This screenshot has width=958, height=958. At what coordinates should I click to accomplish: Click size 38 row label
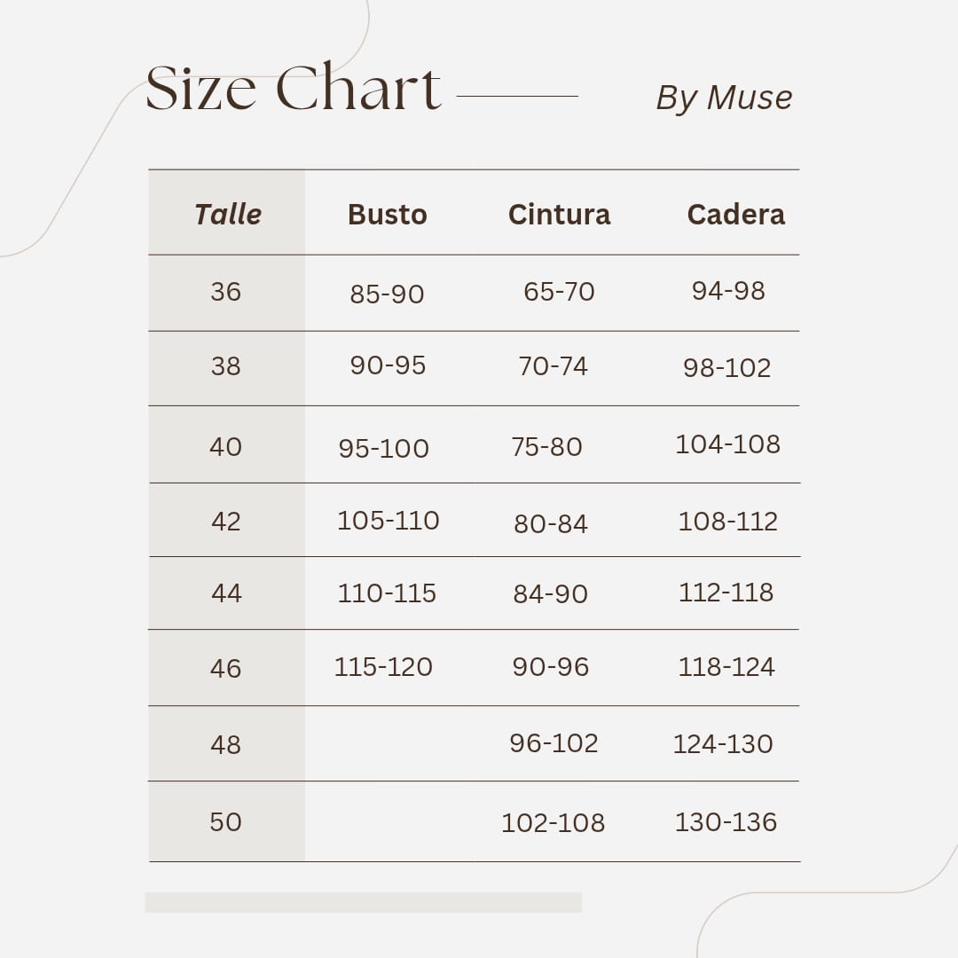tap(226, 366)
